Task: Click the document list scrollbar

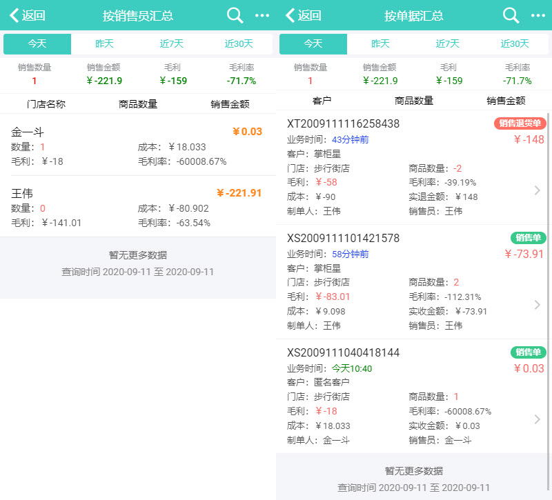Action: click(x=549, y=276)
